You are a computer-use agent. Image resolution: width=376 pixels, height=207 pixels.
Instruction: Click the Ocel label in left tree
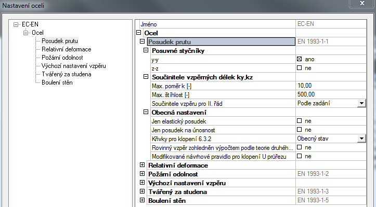coord(37,33)
